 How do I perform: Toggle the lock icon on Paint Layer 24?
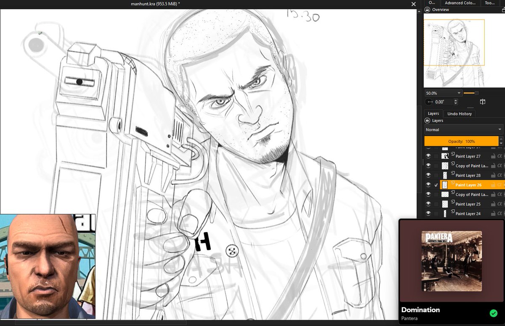[x=494, y=214]
